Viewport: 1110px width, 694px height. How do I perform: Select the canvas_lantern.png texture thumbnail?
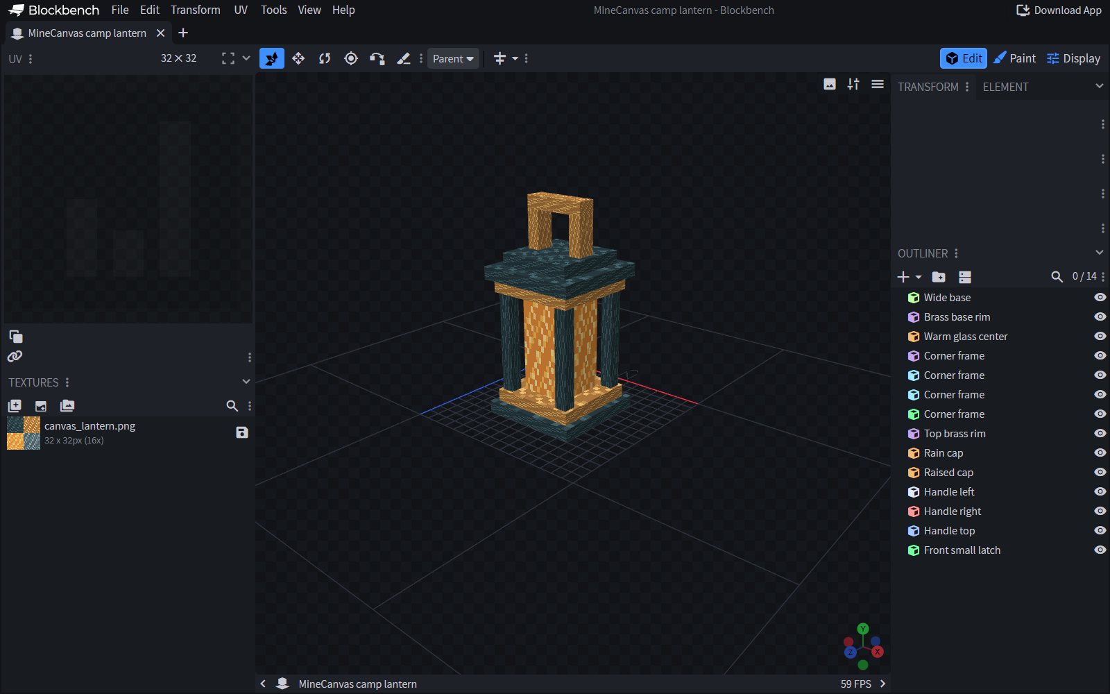pos(24,433)
